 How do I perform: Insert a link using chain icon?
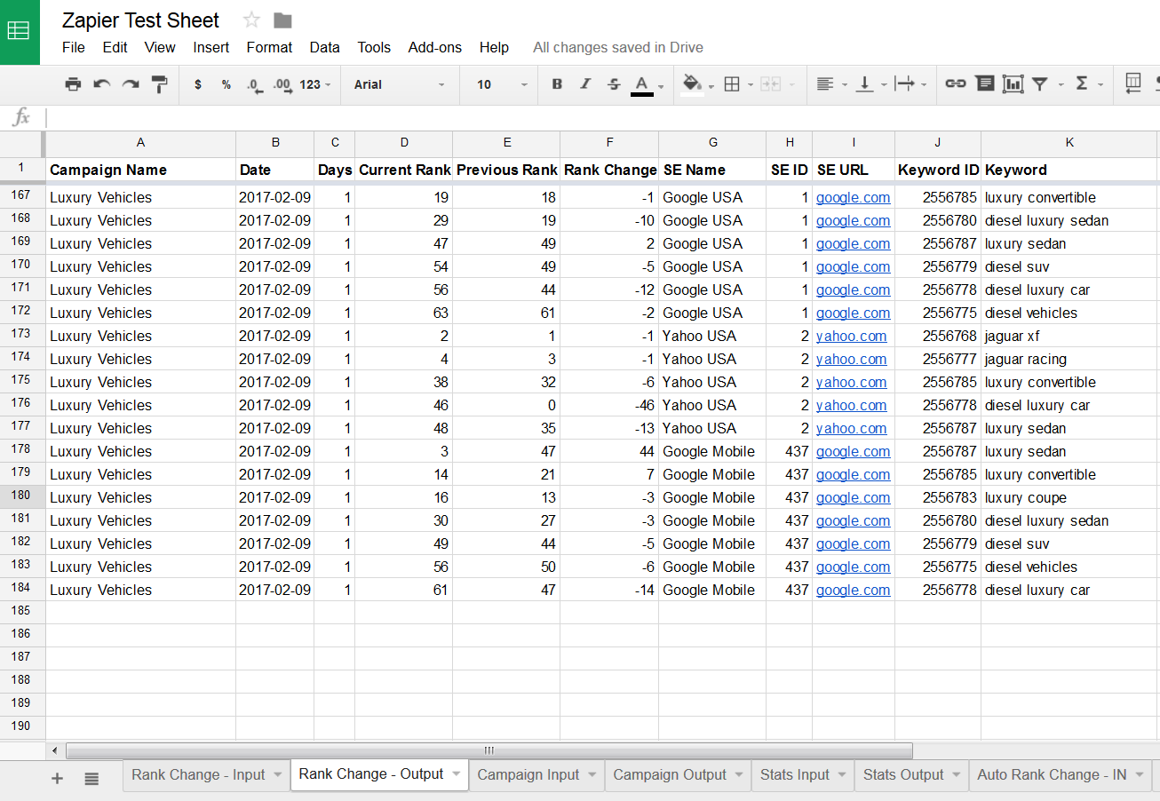956,83
